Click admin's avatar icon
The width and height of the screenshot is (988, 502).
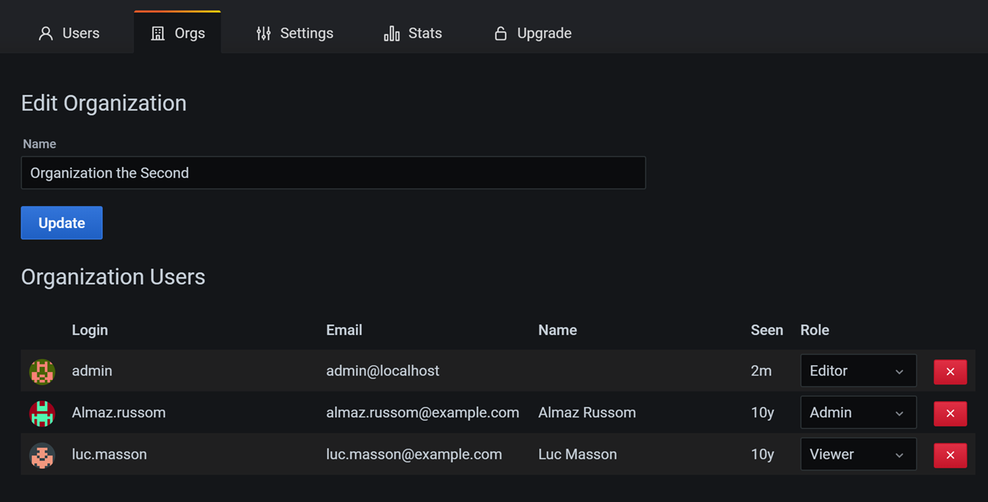(42, 372)
